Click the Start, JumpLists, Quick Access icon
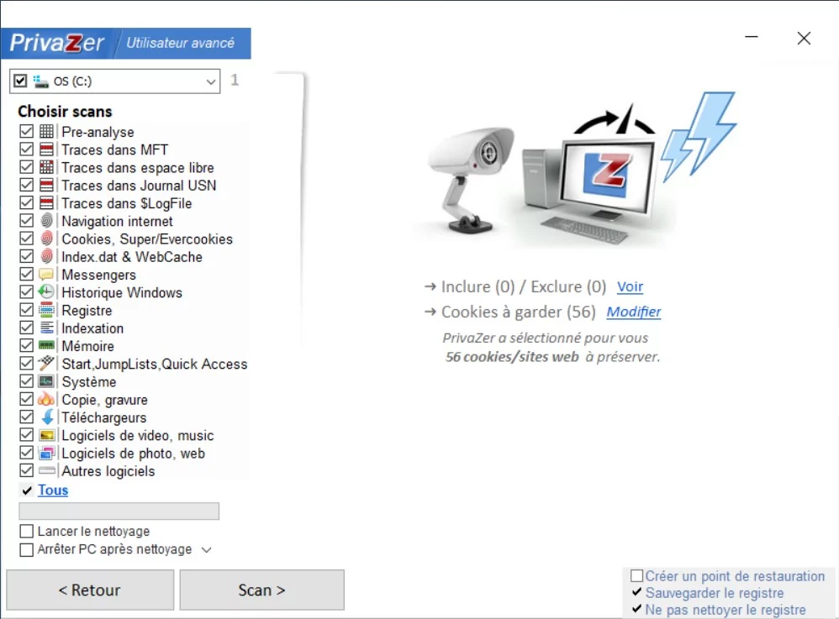The height and width of the screenshot is (619, 839). (46, 363)
